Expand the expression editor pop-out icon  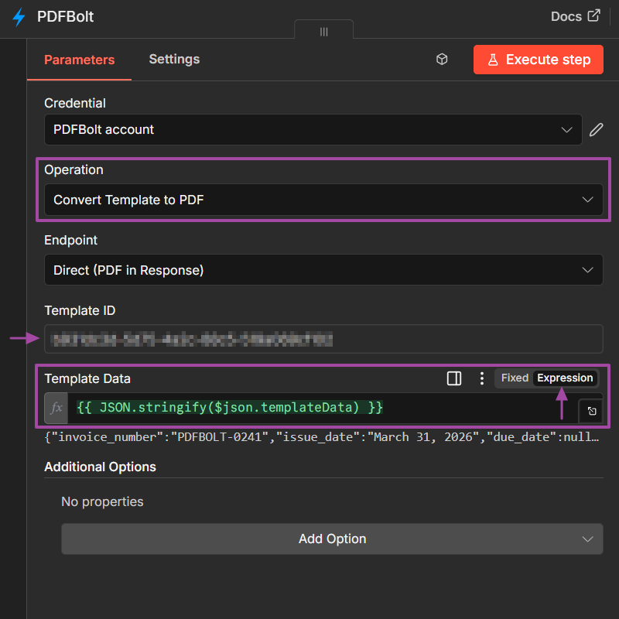click(x=591, y=411)
